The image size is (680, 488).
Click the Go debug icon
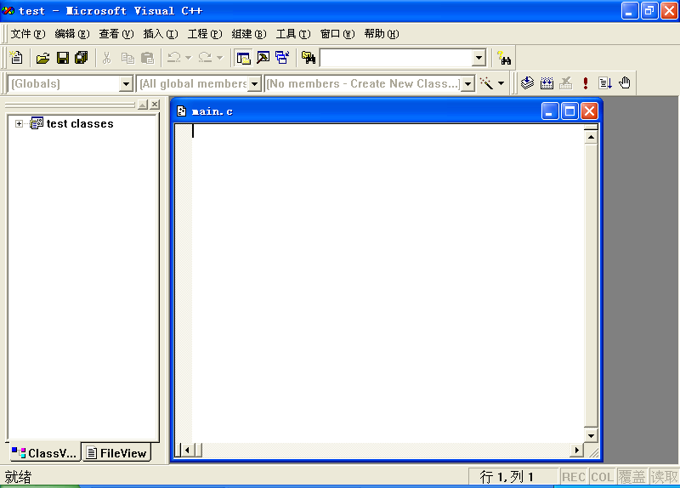[605, 83]
